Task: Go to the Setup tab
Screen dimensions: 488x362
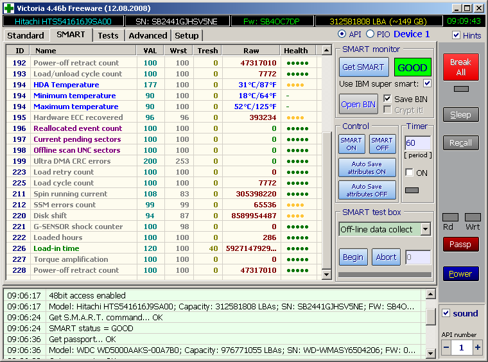Action: (x=186, y=36)
